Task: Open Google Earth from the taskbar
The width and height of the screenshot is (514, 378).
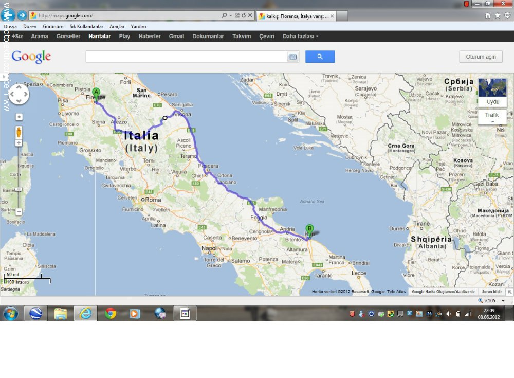Action: [x=36, y=313]
